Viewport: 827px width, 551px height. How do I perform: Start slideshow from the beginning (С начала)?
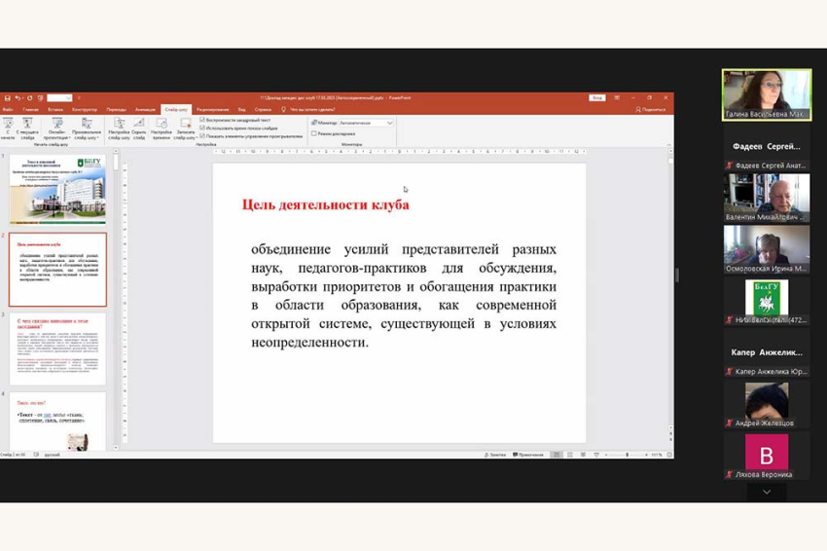pos(8,128)
